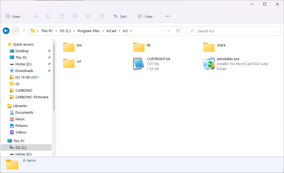This screenshot has width=284, height=173.
Task: Click the Share icon in toolbar
Action: pyautogui.click(x=88, y=16)
